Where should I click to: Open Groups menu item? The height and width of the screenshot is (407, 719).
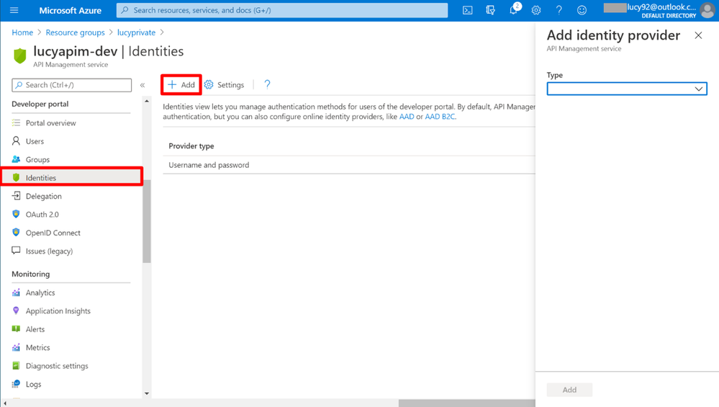pyautogui.click(x=37, y=160)
